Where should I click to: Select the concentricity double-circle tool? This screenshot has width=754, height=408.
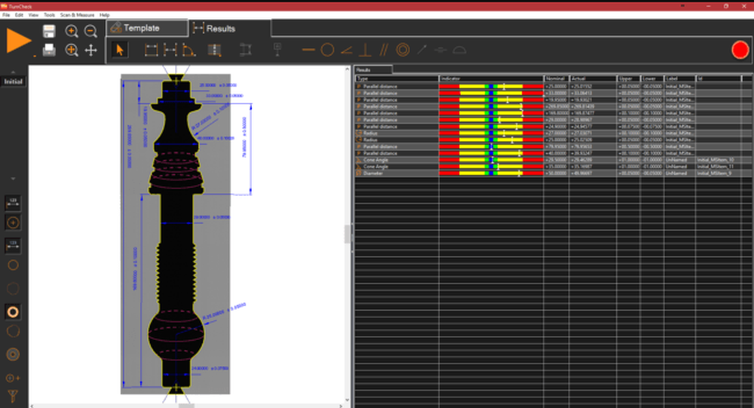tap(403, 50)
